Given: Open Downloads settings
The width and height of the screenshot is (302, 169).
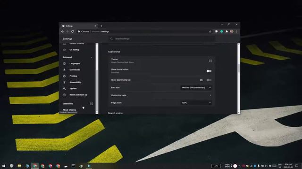Looking at the screenshot, I should pyautogui.click(x=75, y=70).
